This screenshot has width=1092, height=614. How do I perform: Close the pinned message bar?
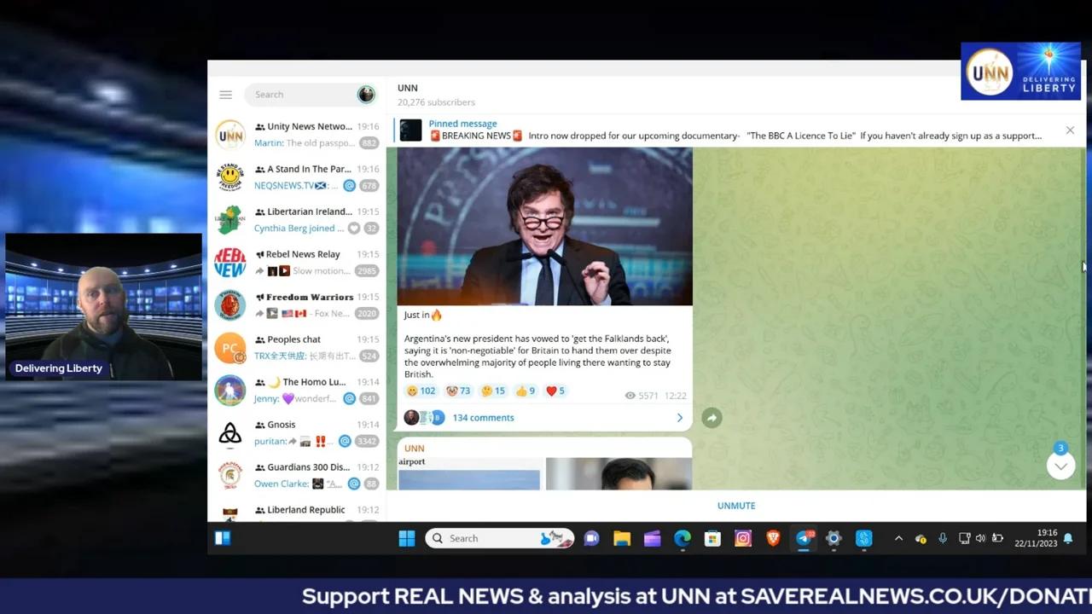point(1070,130)
